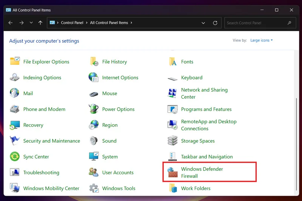Refresh the Control Panel view
The height and width of the screenshot is (201, 302).
pyautogui.click(x=215, y=23)
